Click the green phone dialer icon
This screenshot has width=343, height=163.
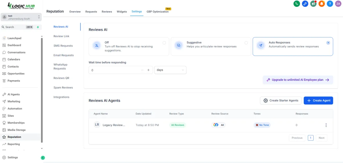click(297, 4)
